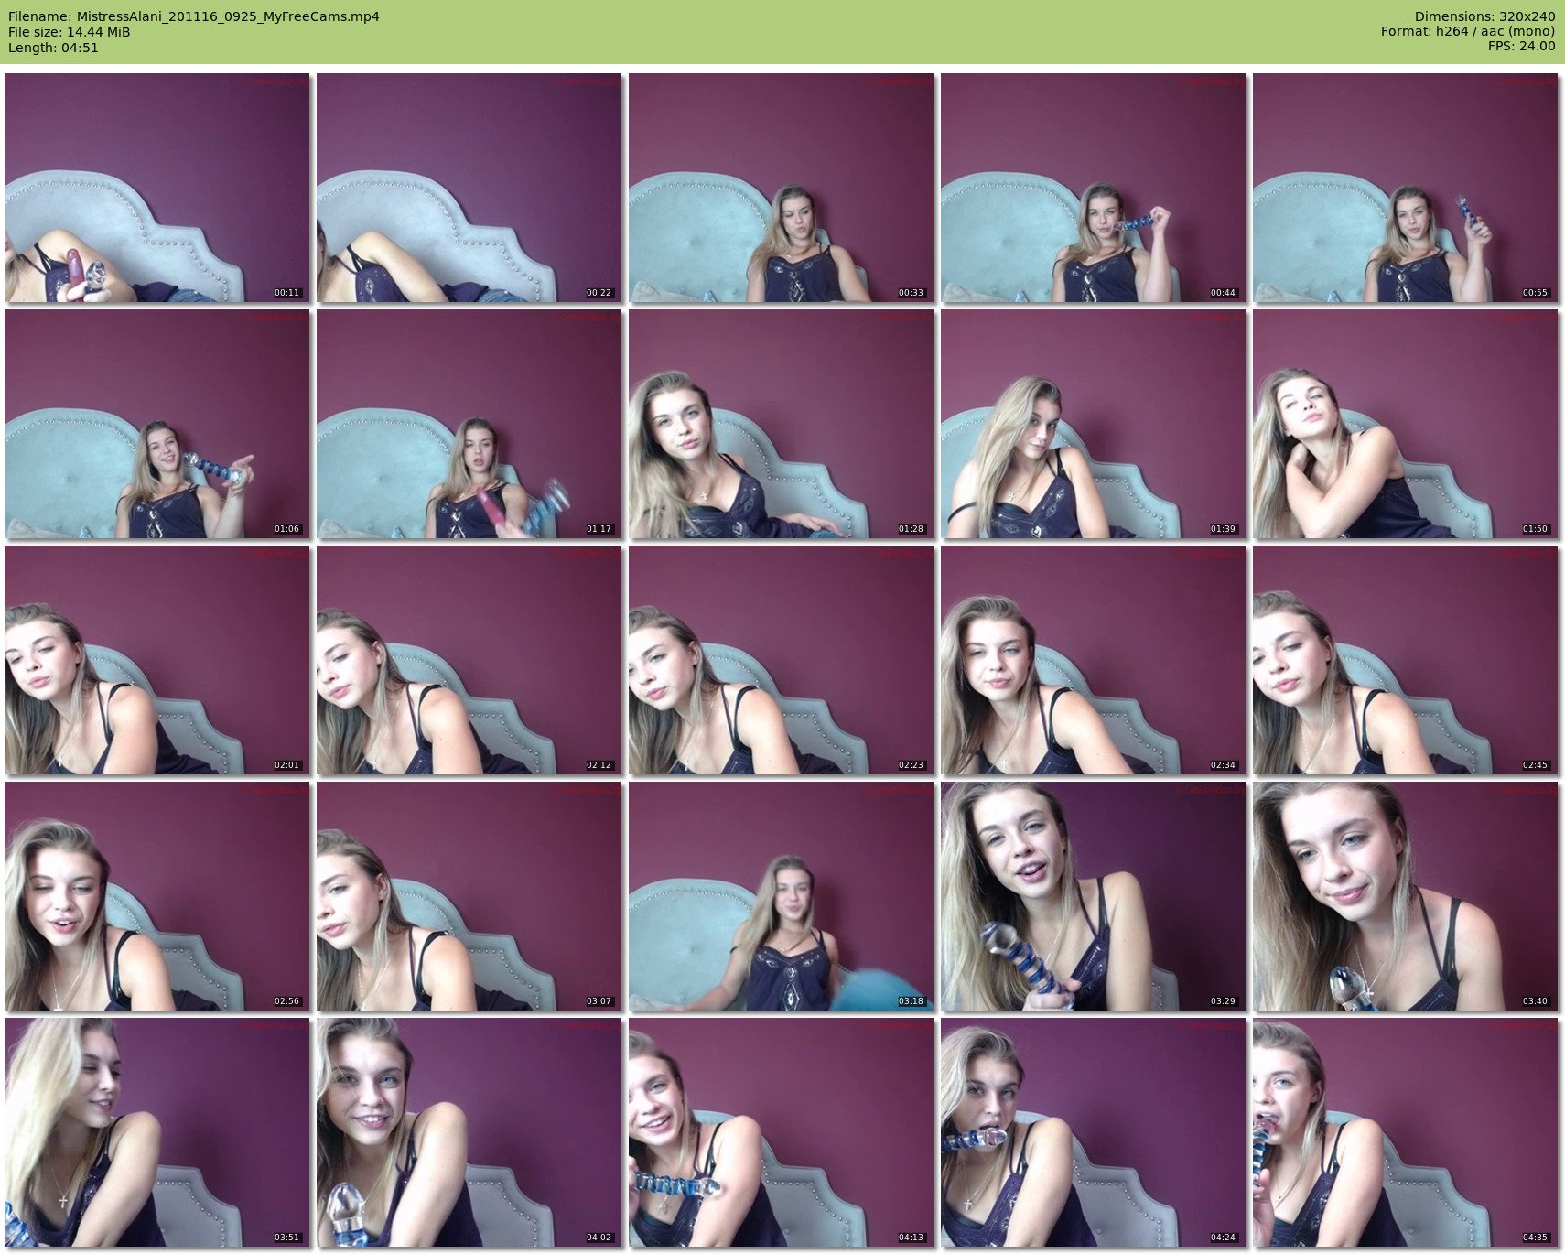Open the frame stamped 02:01
Image resolution: width=1565 pixels, height=1254 pixels.
point(157,660)
